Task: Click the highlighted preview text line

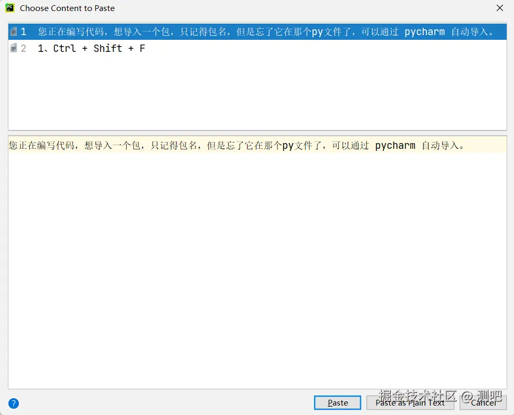Action: (258, 145)
